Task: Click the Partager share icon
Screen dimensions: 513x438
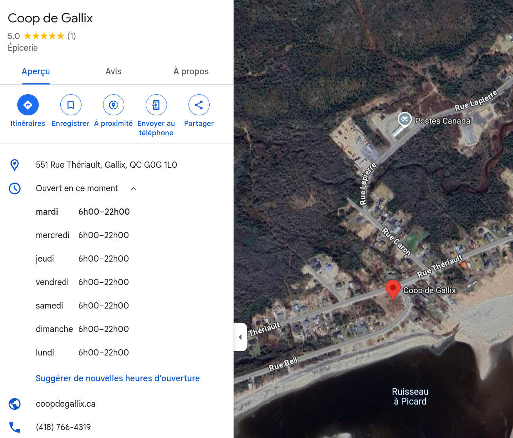Action: pyautogui.click(x=199, y=105)
